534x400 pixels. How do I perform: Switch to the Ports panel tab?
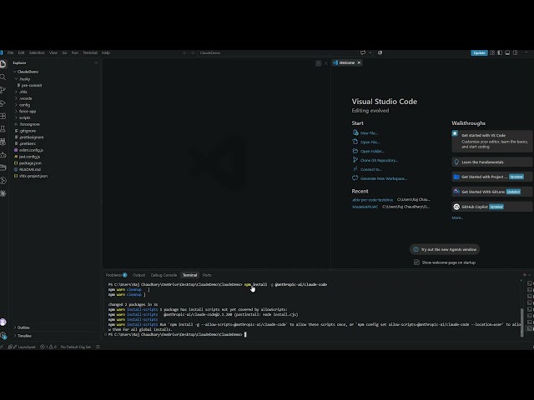(207, 275)
